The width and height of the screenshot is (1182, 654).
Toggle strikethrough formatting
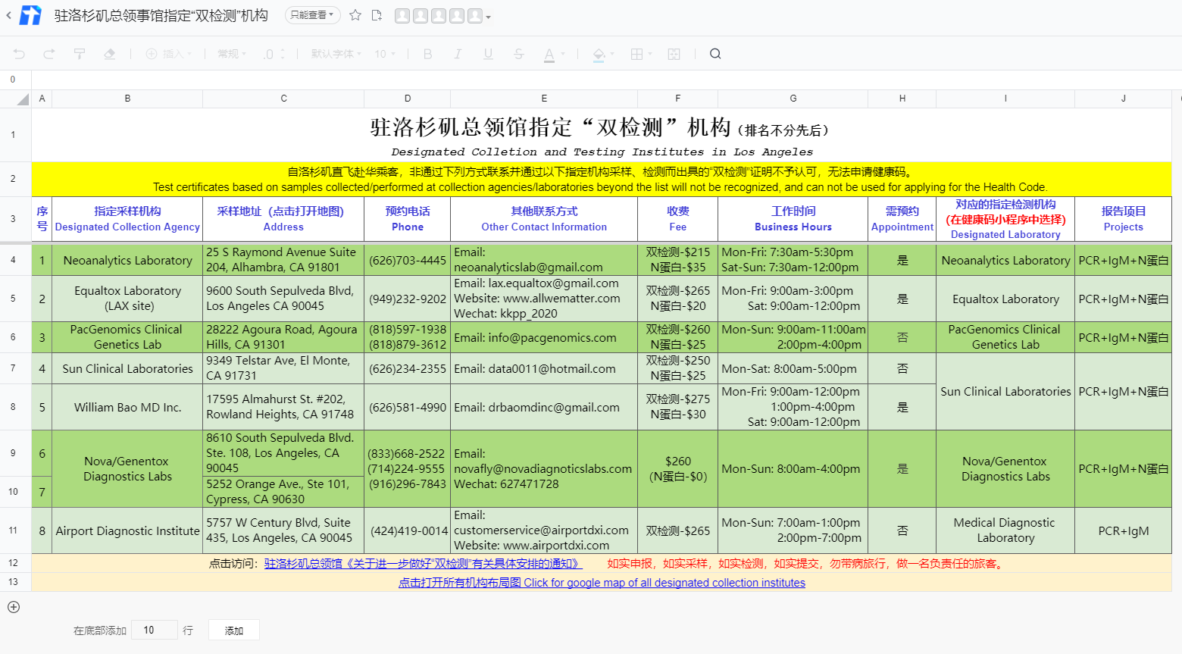(518, 54)
